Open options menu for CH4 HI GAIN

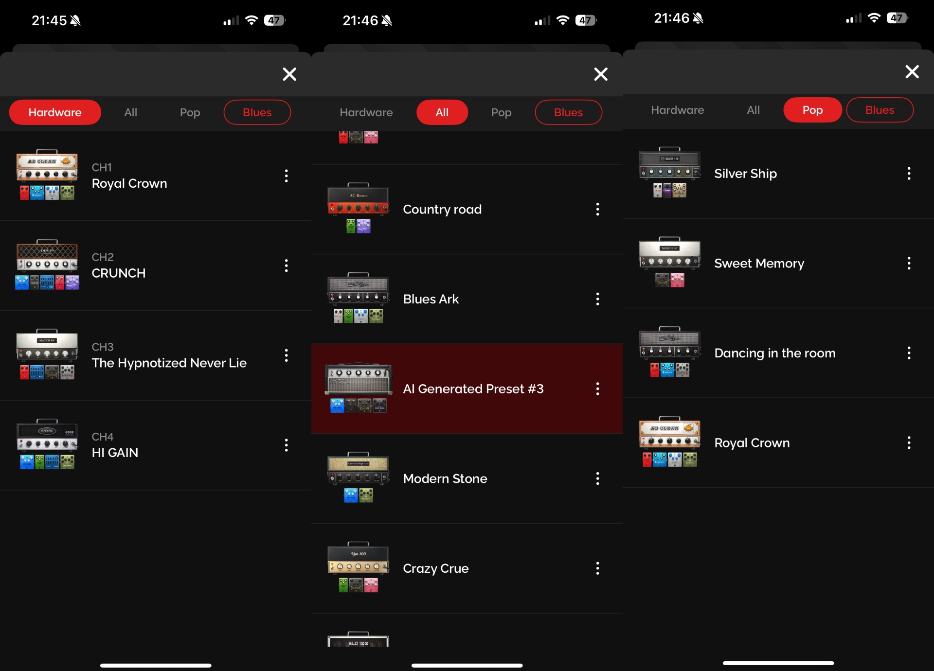pyautogui.click(x=287, y=445)
